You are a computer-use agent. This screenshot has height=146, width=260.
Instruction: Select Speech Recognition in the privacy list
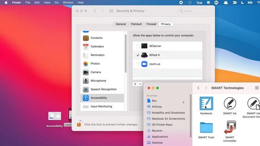[x=102, y=89]
